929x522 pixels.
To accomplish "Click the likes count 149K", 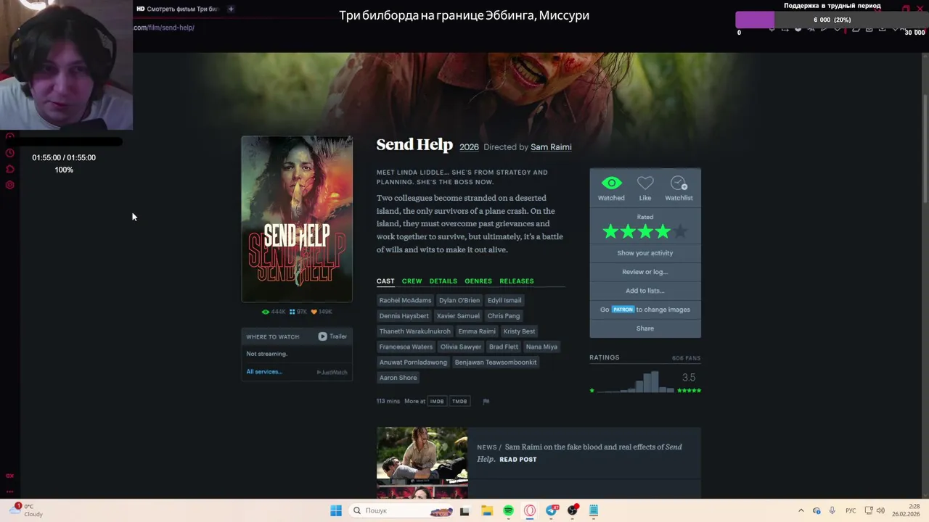I will [x=322, y=312].
